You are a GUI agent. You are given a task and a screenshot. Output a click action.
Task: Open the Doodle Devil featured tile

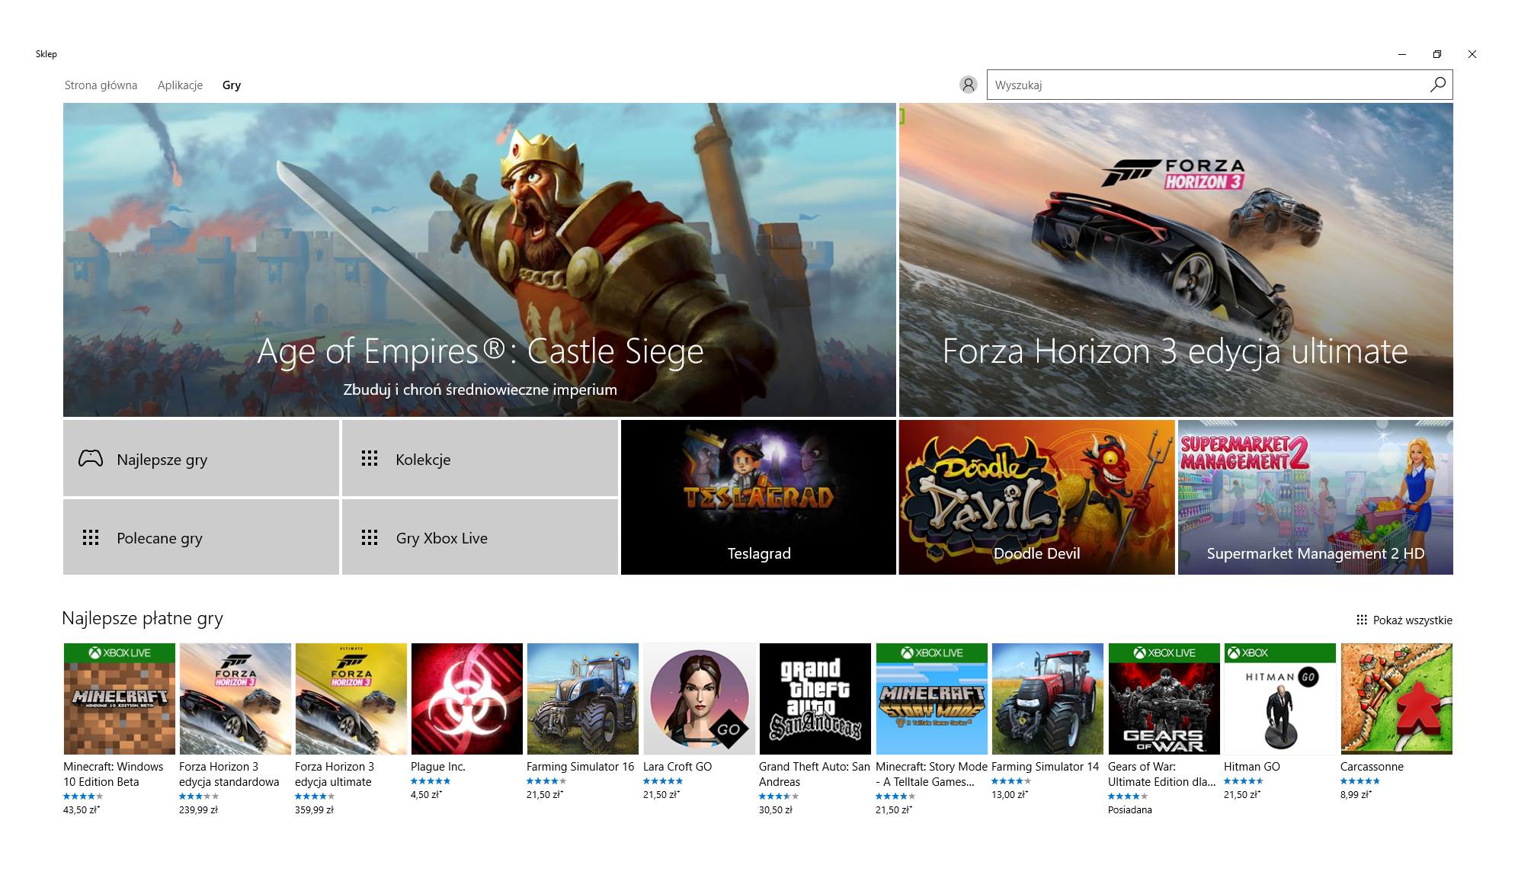(1036, 498)
